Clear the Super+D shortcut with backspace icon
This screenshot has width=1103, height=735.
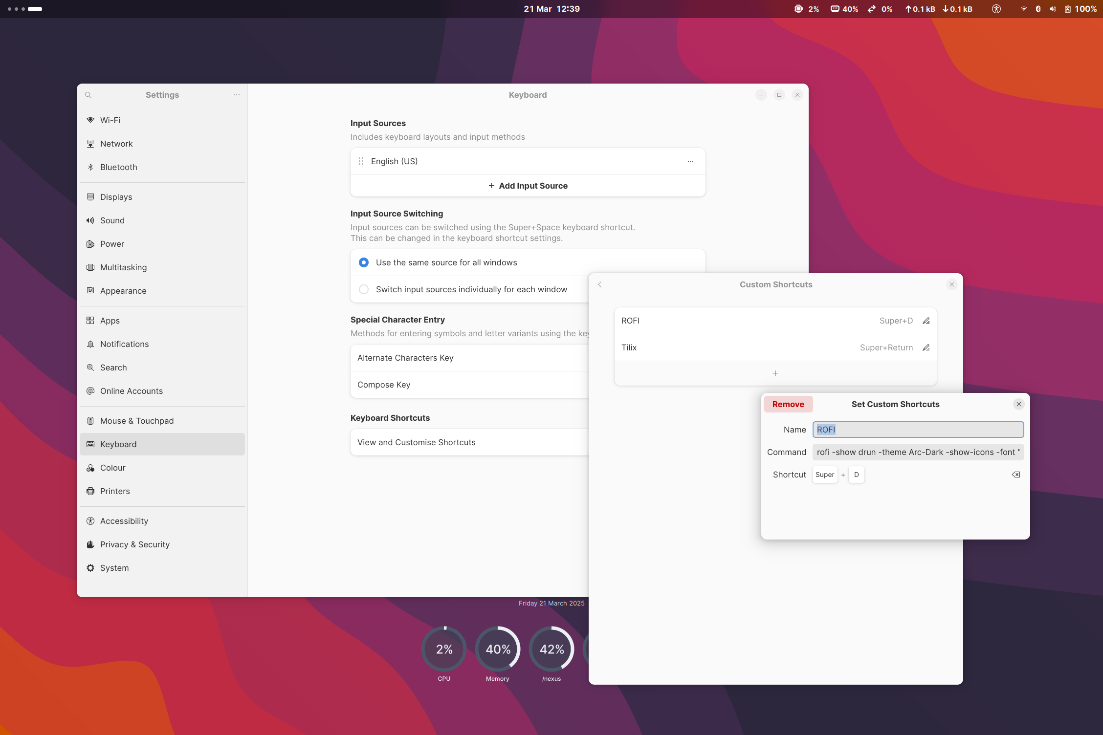click(1016, 475)
